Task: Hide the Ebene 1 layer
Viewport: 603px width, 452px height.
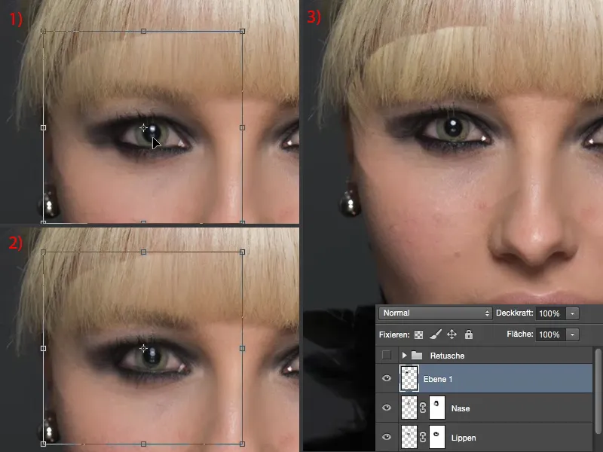Action: pyautogui.click(x=386, y=378)
